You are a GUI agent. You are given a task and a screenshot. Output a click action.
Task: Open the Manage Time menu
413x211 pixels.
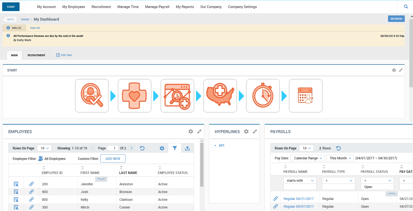tap(128, 7)
